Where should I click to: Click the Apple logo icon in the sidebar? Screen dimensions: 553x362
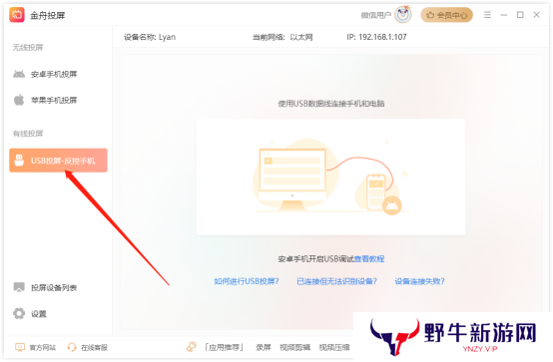pos(19,100)
